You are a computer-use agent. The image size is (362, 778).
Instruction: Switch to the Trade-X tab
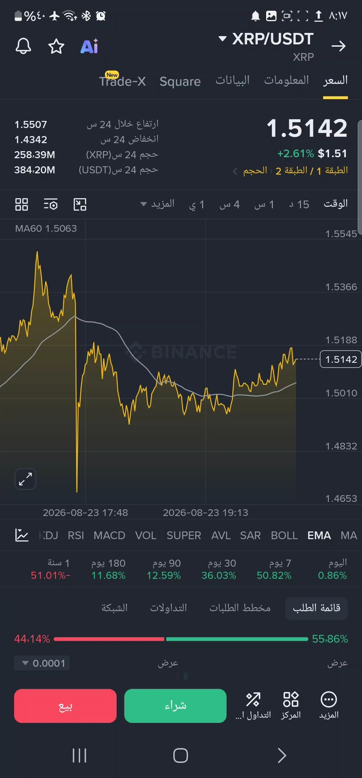122,81
